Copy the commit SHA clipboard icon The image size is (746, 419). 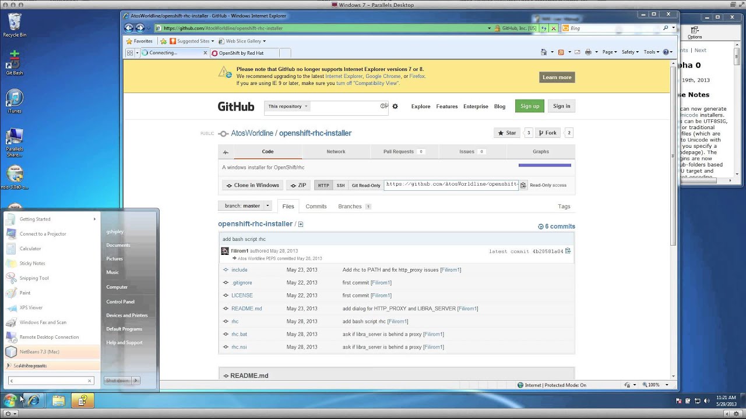(568, 251)
